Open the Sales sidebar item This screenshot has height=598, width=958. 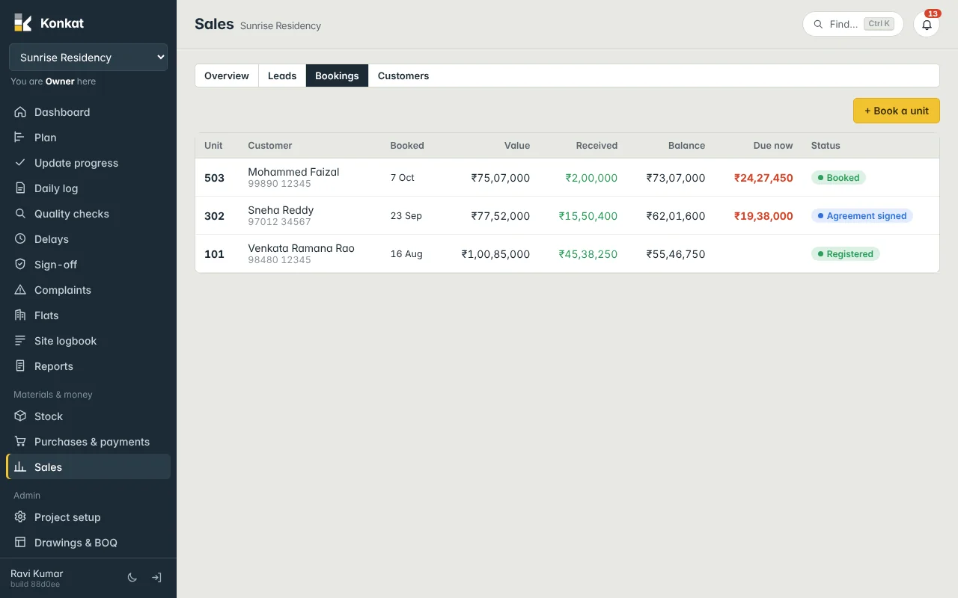click(88, 467)
